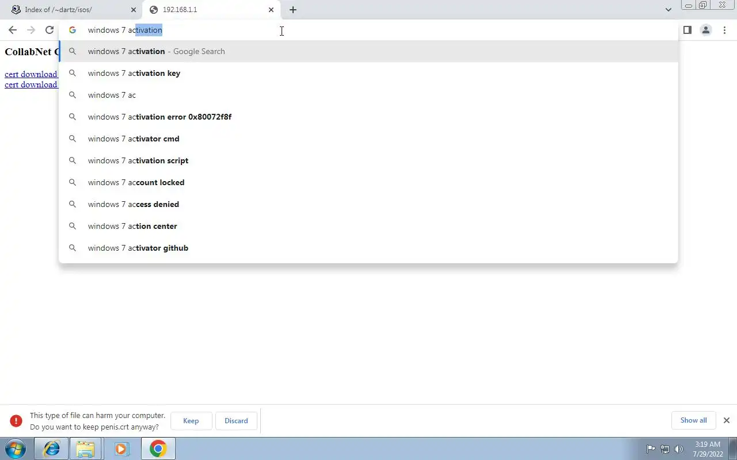The width and height of the screenshot is (737, 460).
Task: Keep the penis.crt download
Action: point(191,421)
